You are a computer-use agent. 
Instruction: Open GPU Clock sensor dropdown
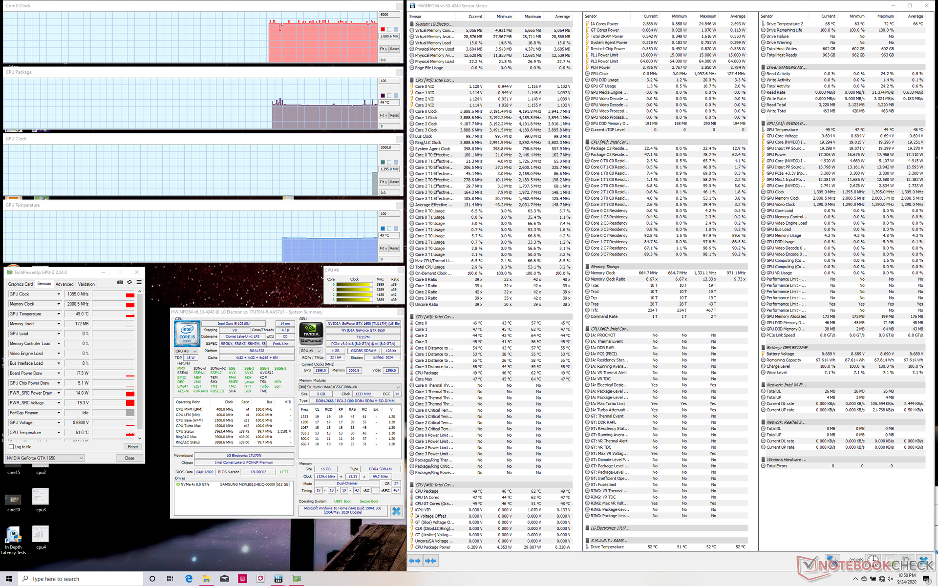click(x=59, y=294)
